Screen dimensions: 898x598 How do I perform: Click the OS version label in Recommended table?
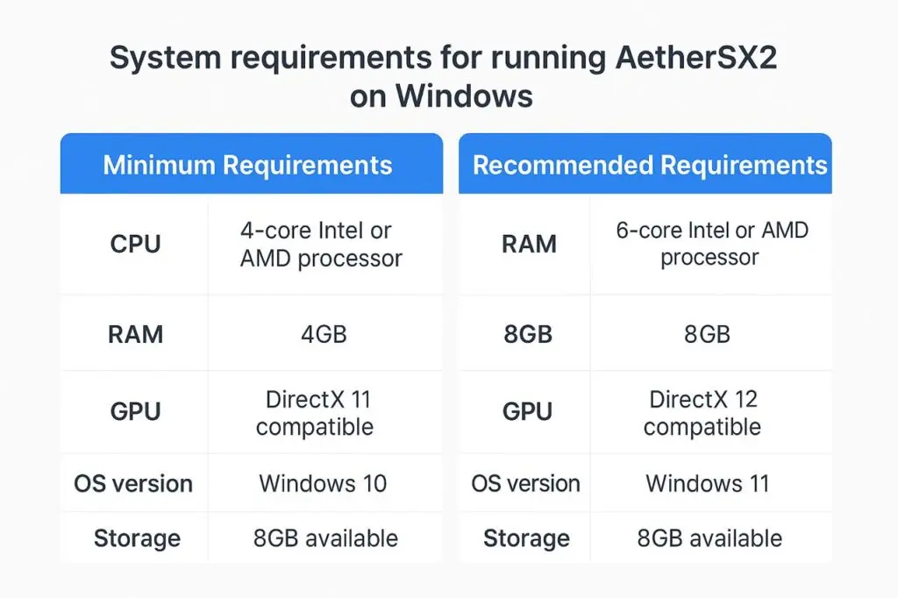coord(525,483)
